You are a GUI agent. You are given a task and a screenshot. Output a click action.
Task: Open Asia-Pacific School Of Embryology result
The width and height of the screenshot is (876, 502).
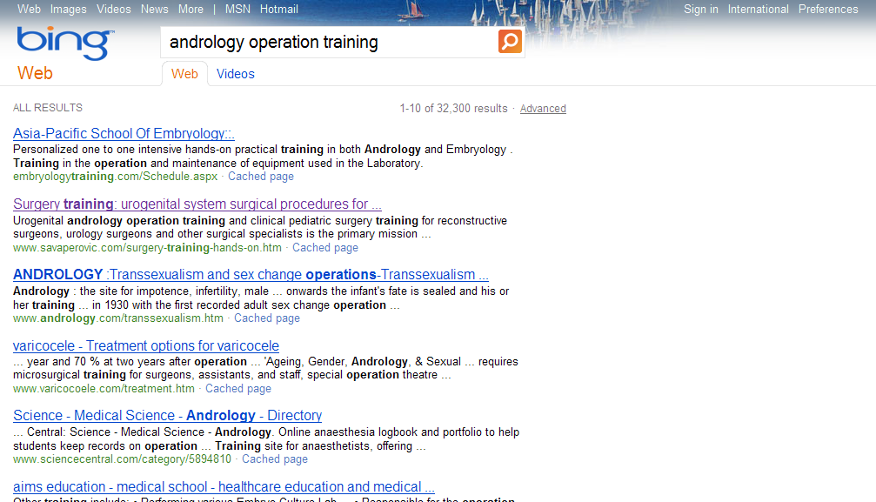coord(124,134)
